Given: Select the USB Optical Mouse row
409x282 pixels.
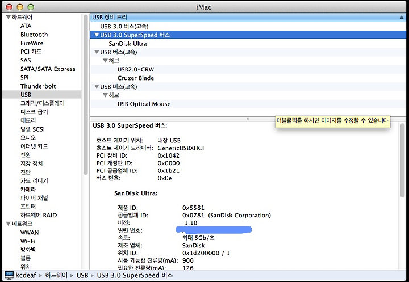Looking at the screenshot, I should [248, 104].
